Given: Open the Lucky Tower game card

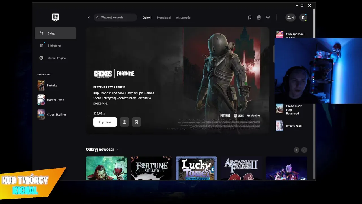Looking at the screenshot, I should 196,168.
